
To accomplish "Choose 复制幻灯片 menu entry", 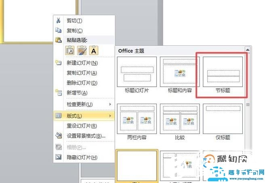I will click(x=82, y=73).
